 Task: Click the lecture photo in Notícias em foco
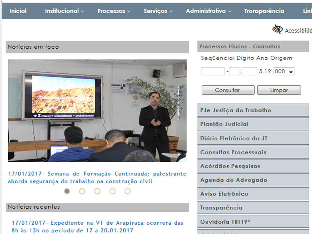coord(97,111)
